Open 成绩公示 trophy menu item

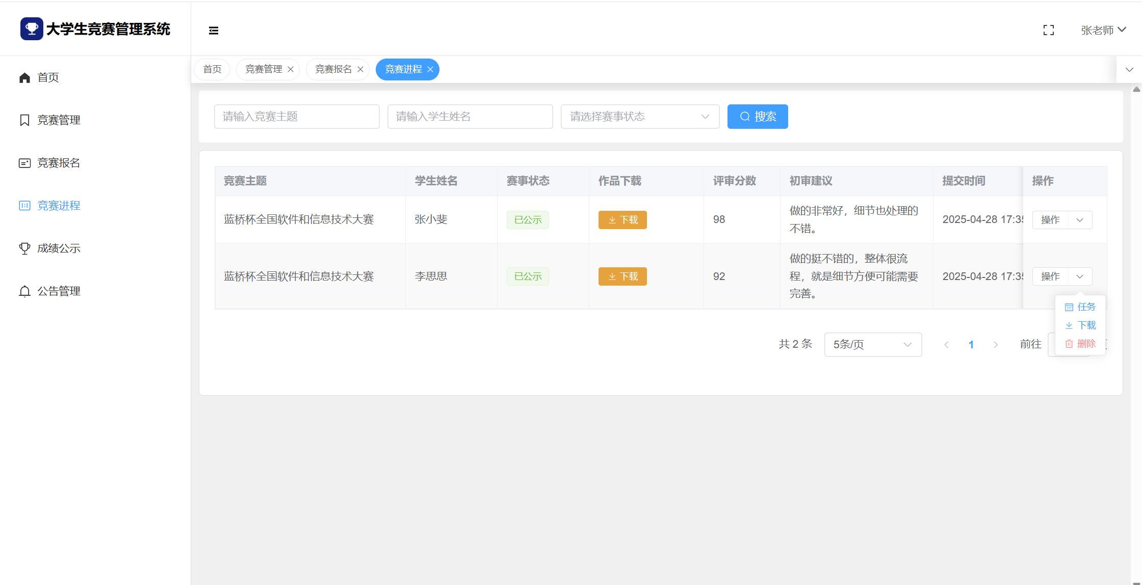point(58,248)
